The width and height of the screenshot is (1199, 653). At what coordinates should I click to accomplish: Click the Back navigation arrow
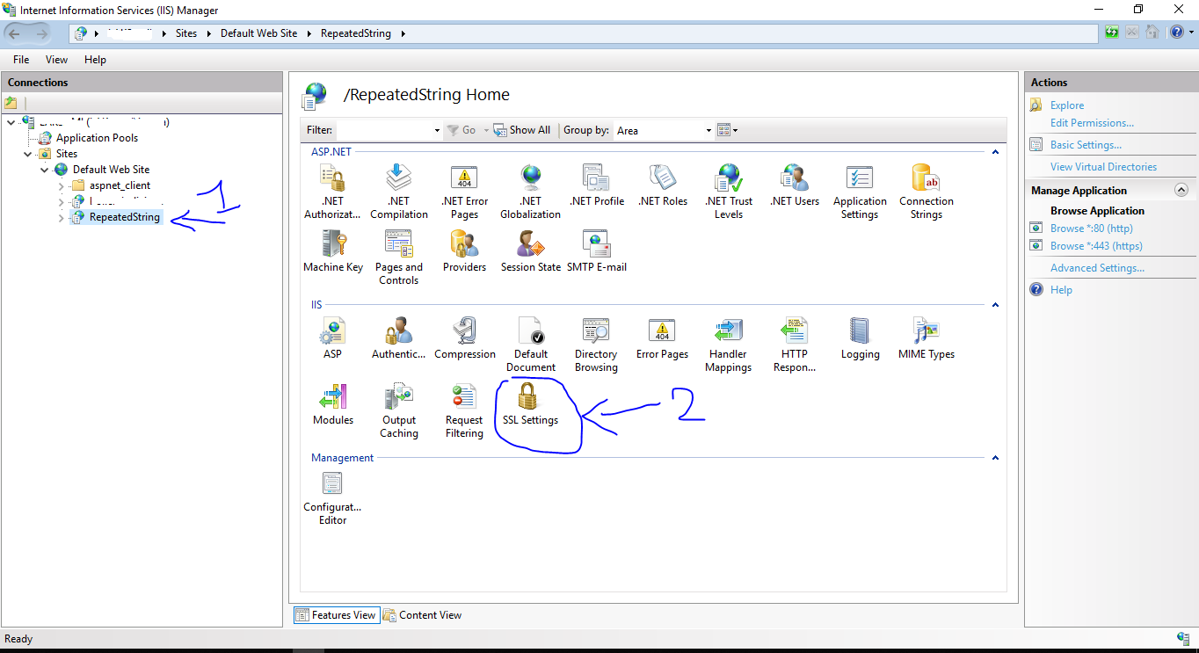[x=14, y=33]
